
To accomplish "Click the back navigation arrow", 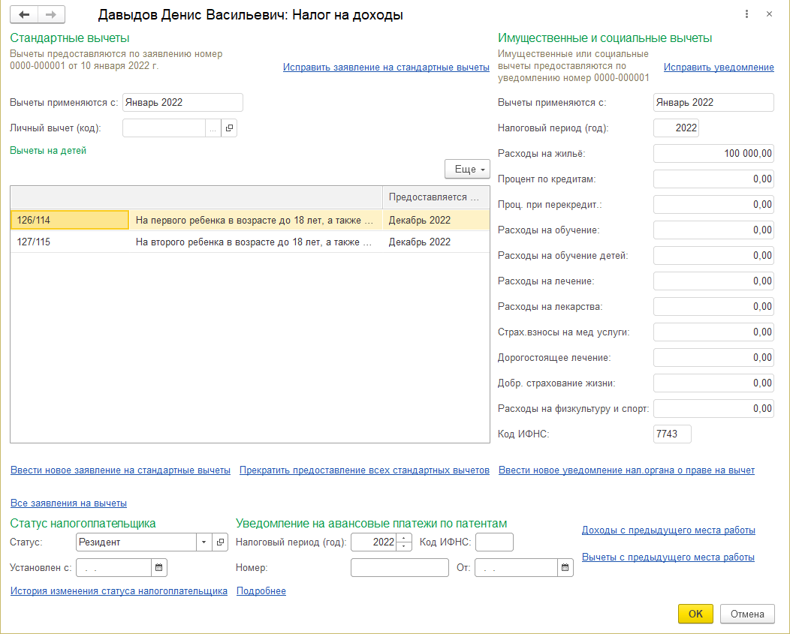I will (x=25, y=14).
